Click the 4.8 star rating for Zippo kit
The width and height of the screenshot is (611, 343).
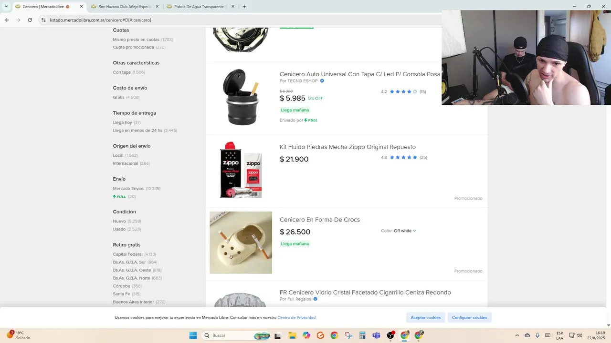[x=404, y=157]
